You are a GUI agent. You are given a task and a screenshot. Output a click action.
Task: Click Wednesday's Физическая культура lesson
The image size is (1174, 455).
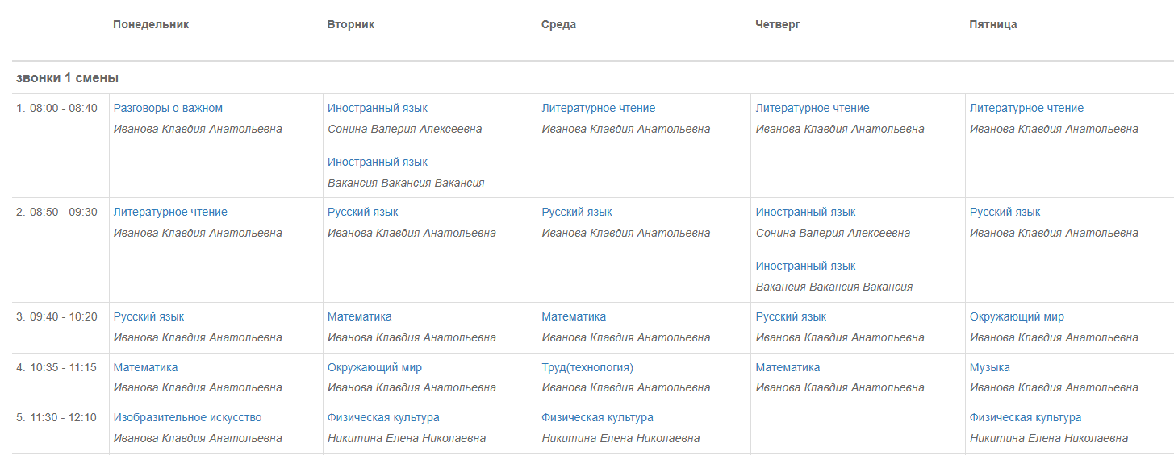[x=597, y=417]
